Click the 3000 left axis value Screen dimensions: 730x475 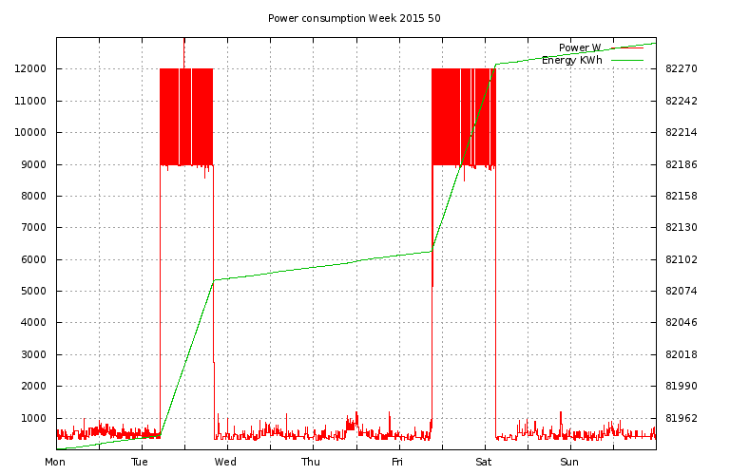click(x=33, y=354)
